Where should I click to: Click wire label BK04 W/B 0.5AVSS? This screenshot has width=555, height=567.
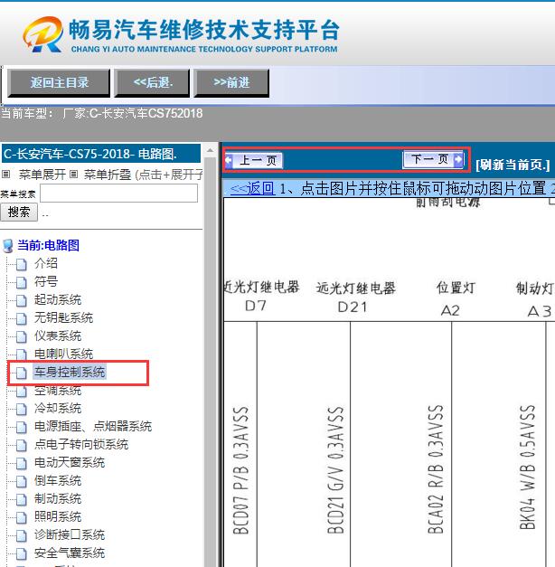pyautogui.click(x=527, y=468)
